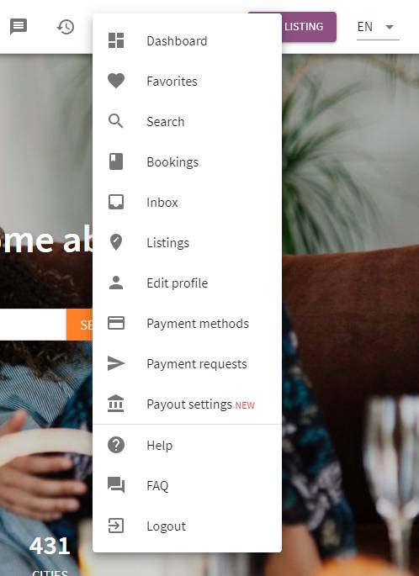Click the orange search button
Image resolution: width=419 pixels, height=576 pixels.
[79, 325]
